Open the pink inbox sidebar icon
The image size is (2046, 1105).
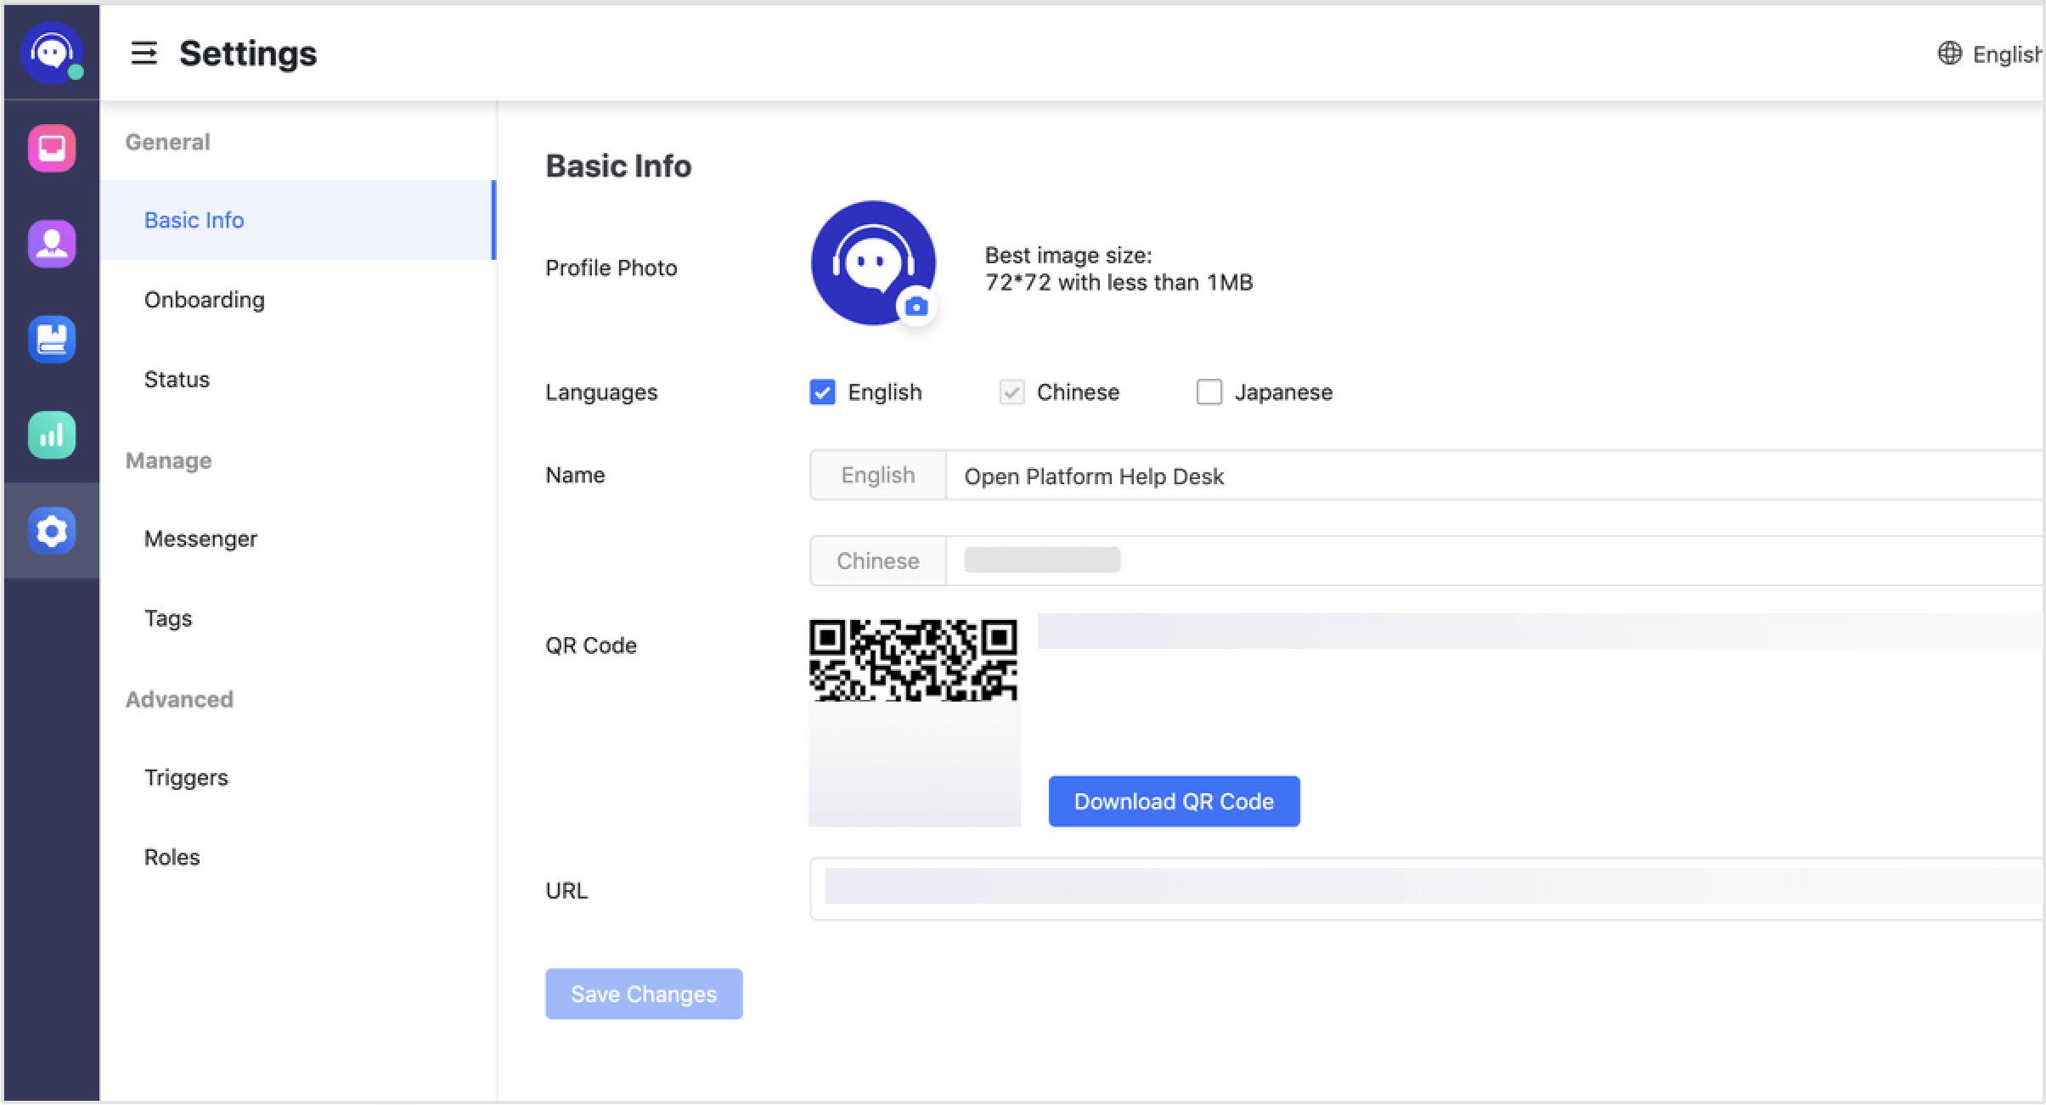point(52,149)
